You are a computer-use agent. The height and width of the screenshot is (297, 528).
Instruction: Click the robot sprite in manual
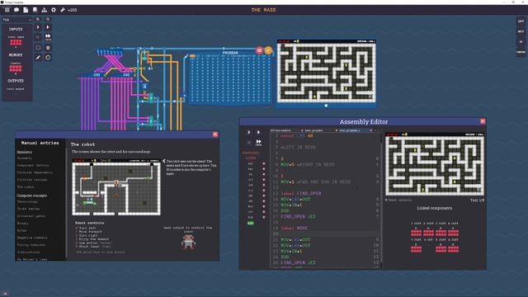click(x=188, y=242)
